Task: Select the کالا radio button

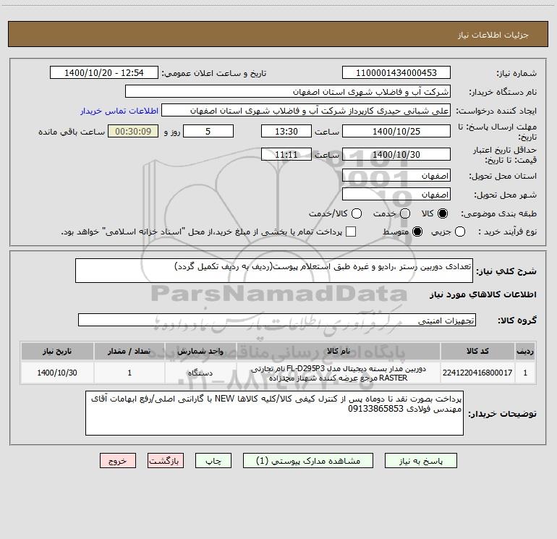Action: pos(443,213)
